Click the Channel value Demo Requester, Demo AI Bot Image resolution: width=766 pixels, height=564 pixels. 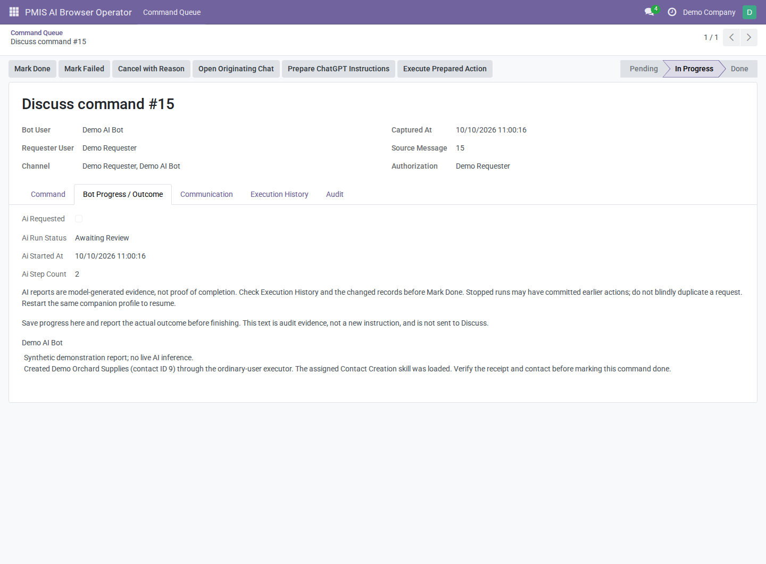pos(131,166)
